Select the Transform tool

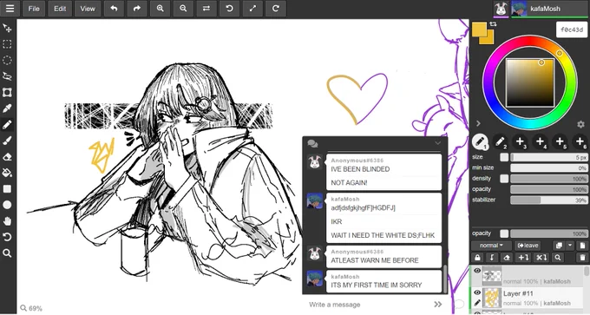pyautogui.click(x=7, y=93)
